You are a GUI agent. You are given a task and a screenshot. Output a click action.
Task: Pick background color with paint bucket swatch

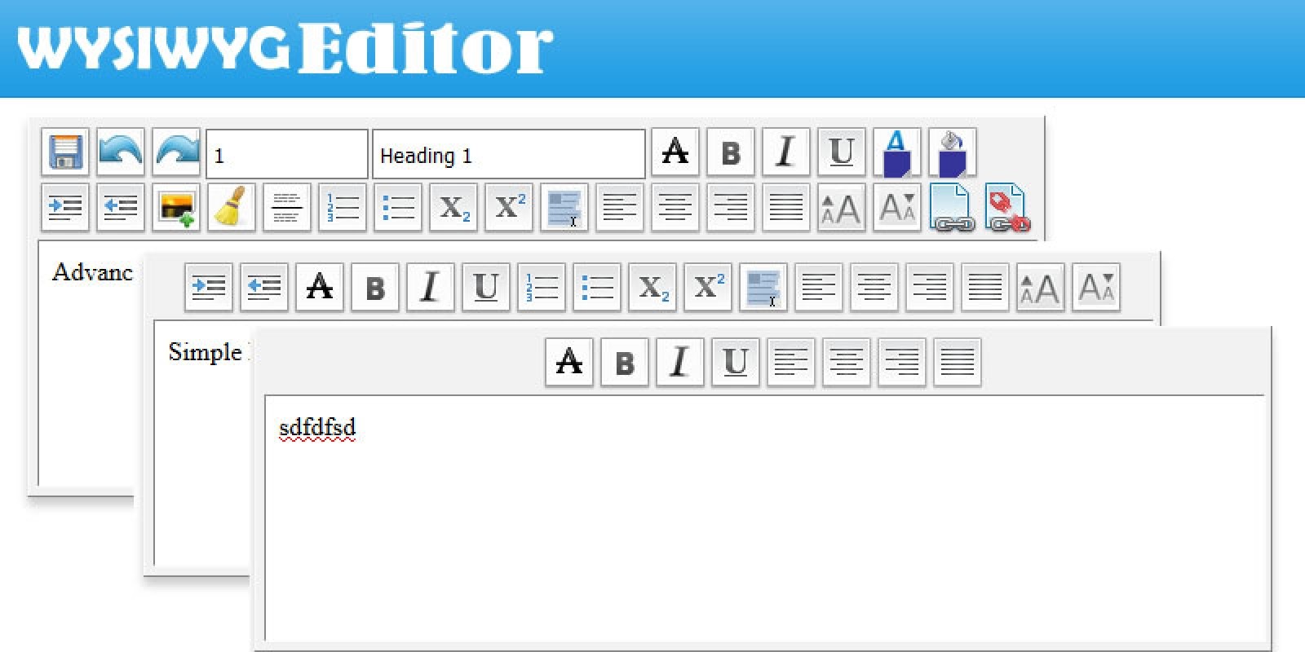(x=953, y=152)
